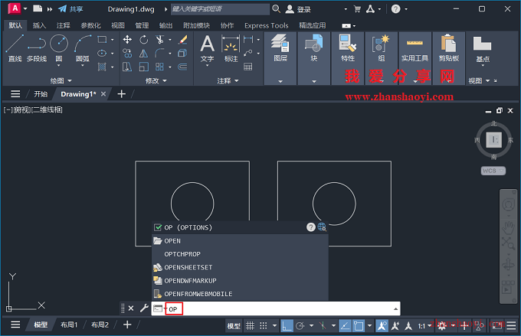Select the Leader annotation icon
This screenshot has width=521, height=336.
[x=248, y=53]
